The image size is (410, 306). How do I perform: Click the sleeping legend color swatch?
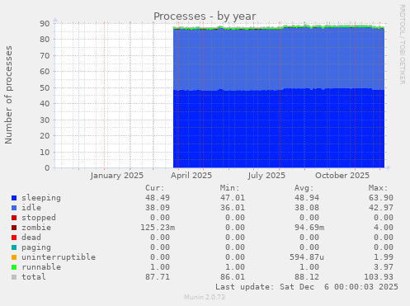(14, 198)
